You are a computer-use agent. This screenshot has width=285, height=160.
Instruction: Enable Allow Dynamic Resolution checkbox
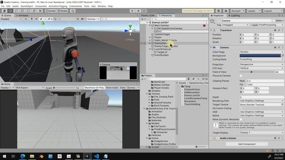(241, 120)
